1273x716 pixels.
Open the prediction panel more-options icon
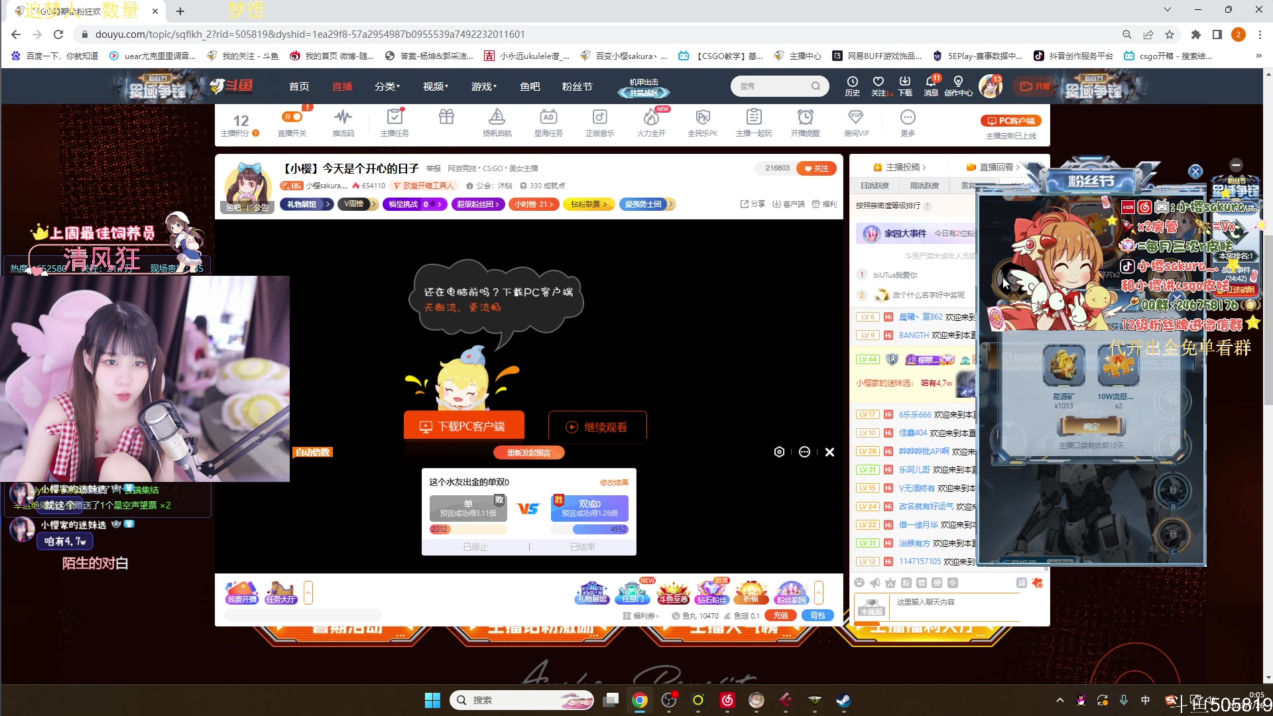click(x=804, y=452)
